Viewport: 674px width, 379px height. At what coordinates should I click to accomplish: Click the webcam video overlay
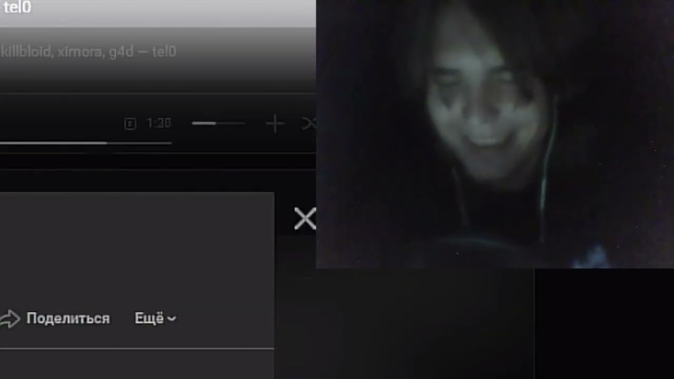pyautogui.click(x=495, y=134)
